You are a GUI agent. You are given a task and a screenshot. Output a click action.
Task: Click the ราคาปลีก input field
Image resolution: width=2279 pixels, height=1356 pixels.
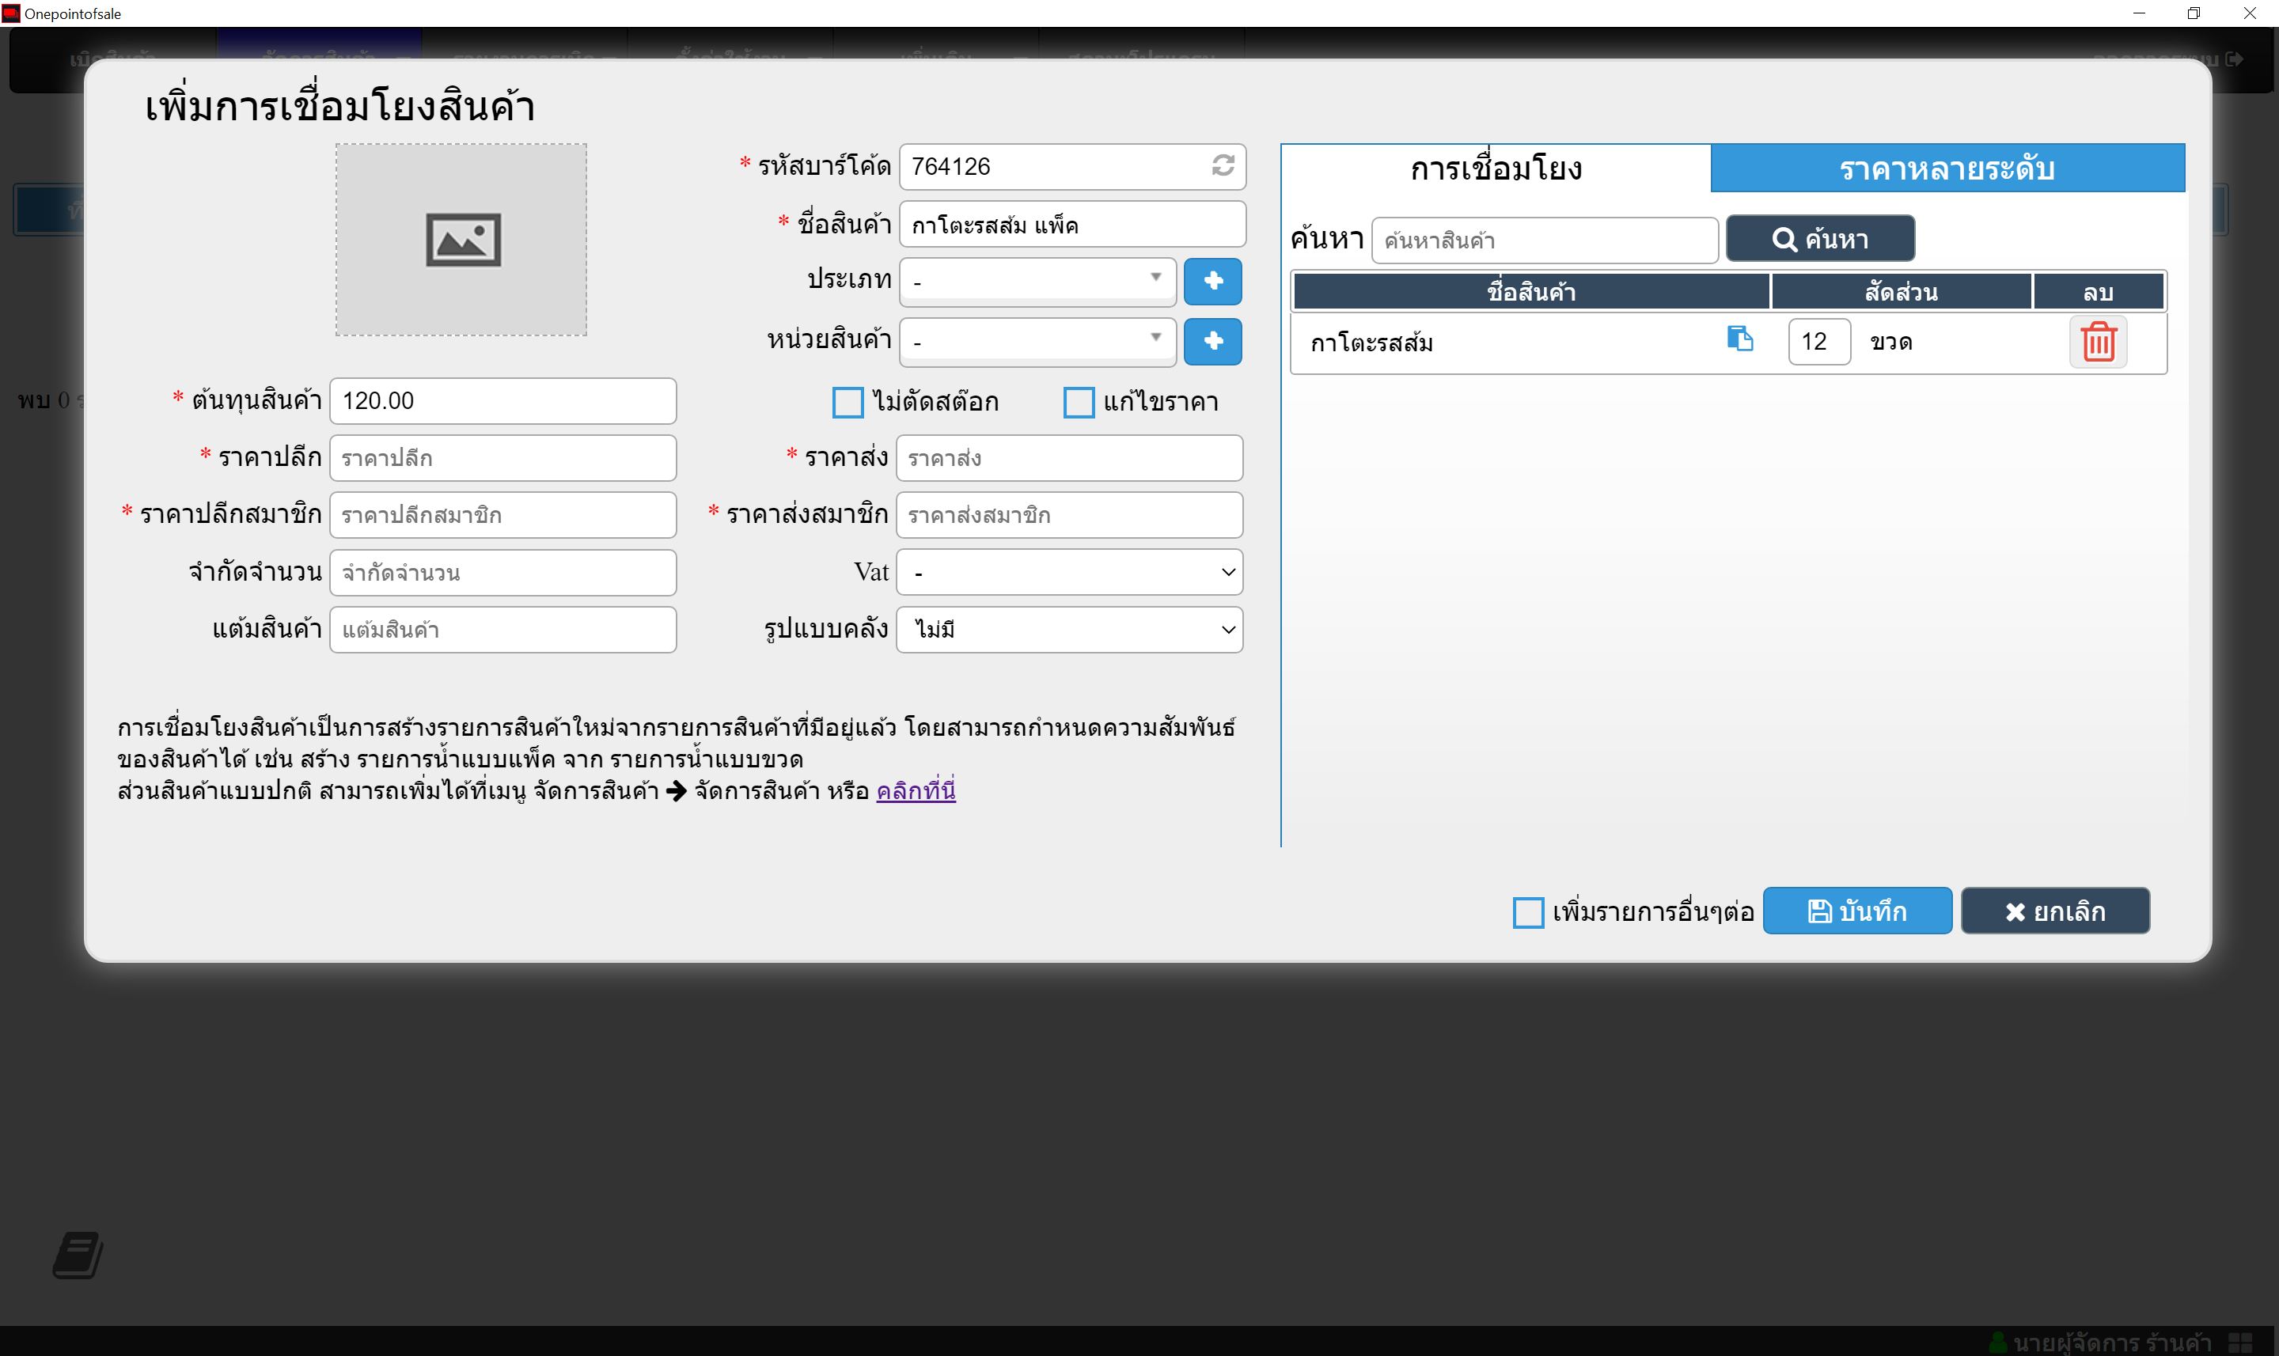coord(502,458)
